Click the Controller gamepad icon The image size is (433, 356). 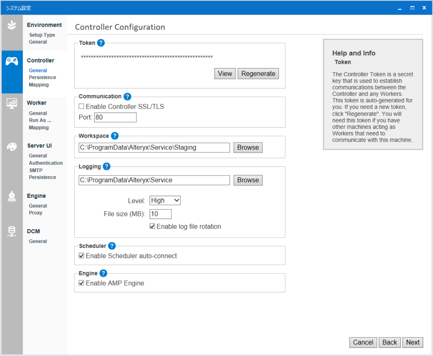click(x=12, y=60)
